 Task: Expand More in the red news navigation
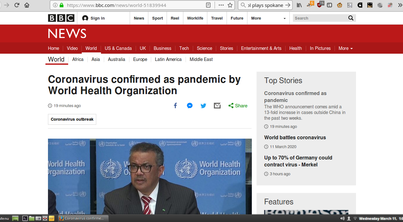coord(346,48)
